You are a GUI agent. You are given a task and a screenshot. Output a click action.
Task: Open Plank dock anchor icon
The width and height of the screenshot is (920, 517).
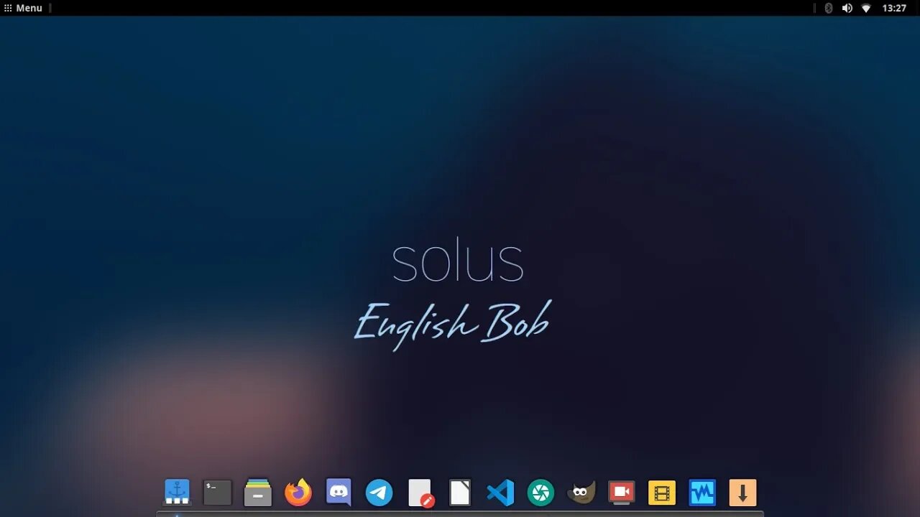(x=177, y=493)
